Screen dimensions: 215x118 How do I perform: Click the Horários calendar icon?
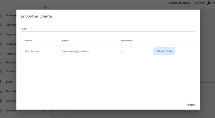tap(1, 71)
